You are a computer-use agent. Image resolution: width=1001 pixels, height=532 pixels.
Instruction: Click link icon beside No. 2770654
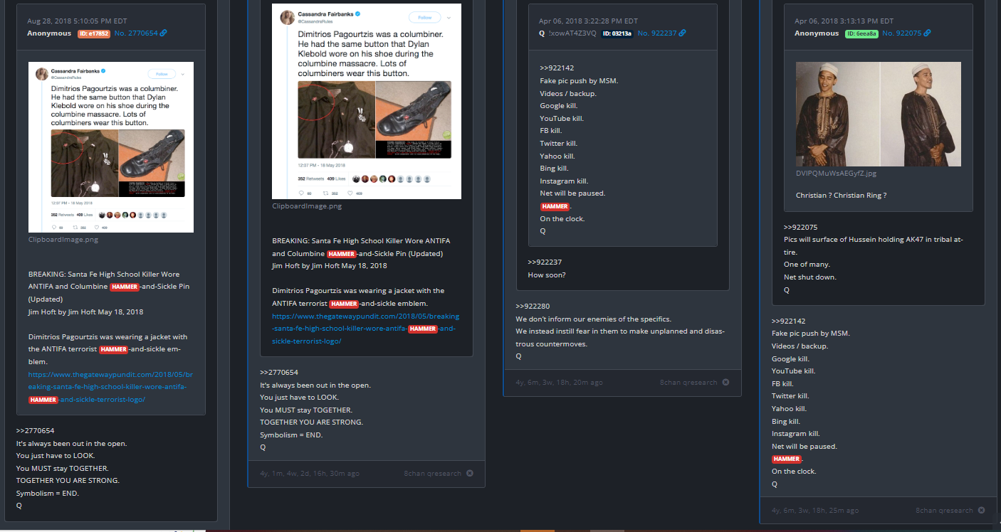click(x=164, y=33)
